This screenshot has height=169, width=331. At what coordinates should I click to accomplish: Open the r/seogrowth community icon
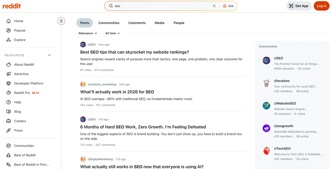[266, 128]
